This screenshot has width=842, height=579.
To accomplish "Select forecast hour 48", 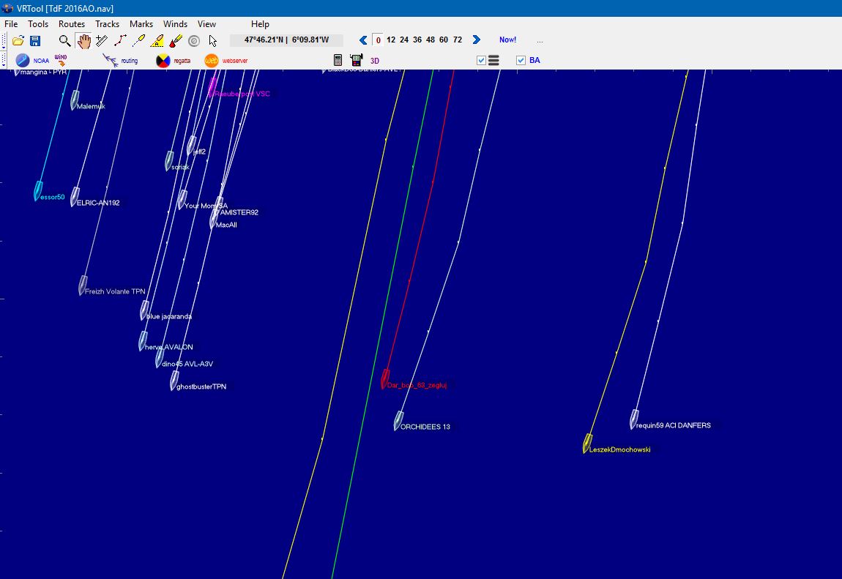I will pyautogui.click(x=430, y=40).
